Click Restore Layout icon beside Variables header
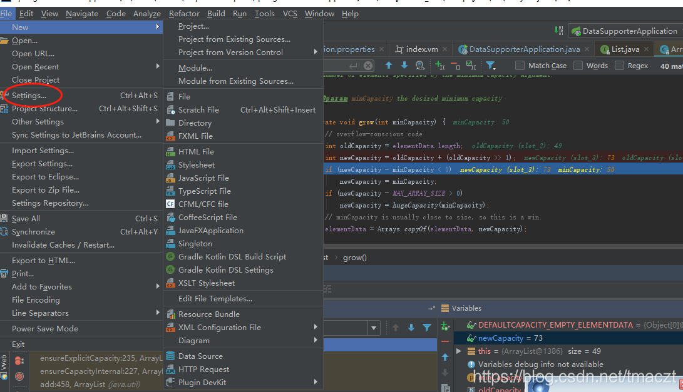 [x=432, y=308]
